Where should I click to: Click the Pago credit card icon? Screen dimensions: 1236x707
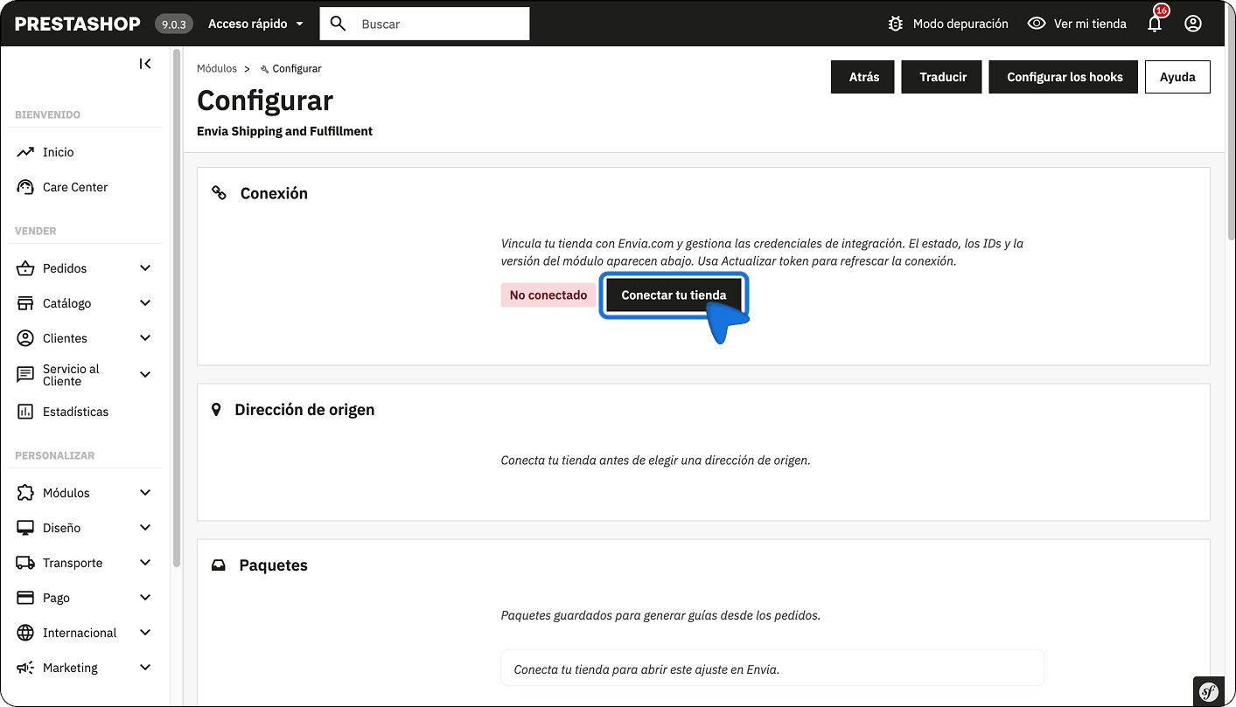(25, 598)
